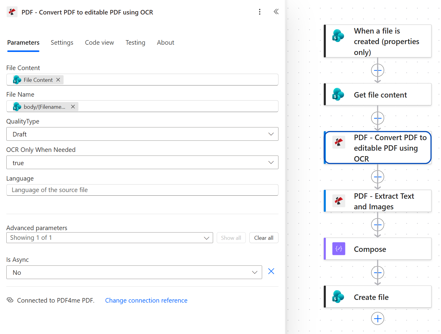Open the Testing tab

pyautogui.click(x=135, y=43)
